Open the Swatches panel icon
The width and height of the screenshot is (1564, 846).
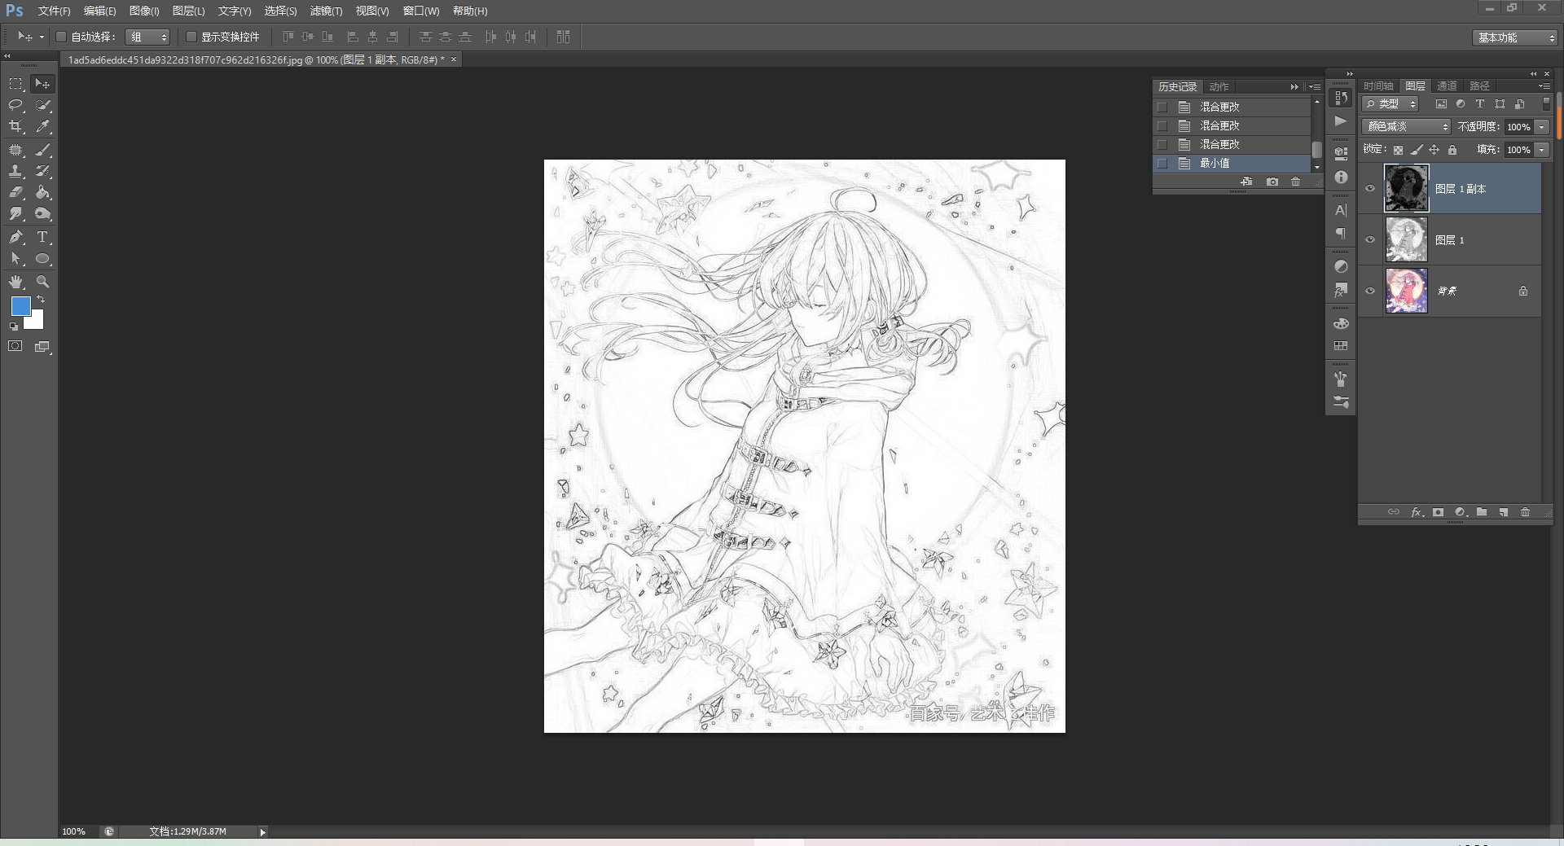[1341, 346]
